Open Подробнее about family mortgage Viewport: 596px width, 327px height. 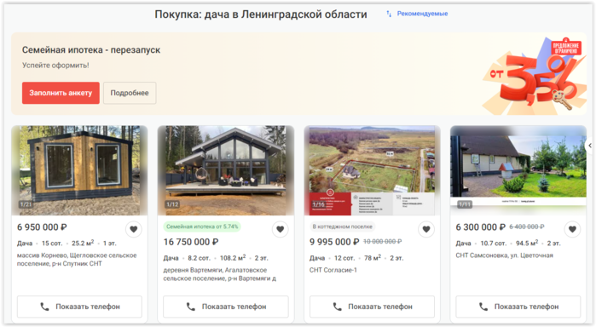pos(130,93)
